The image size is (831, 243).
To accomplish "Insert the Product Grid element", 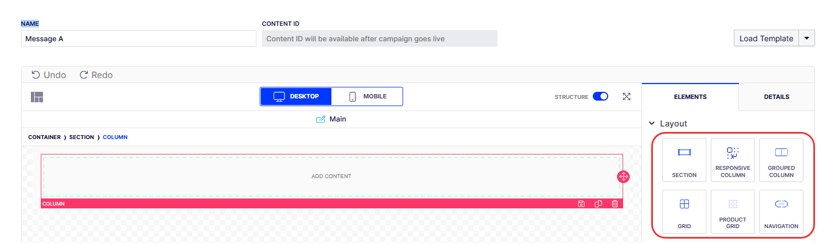I will (x=732, y=212).
